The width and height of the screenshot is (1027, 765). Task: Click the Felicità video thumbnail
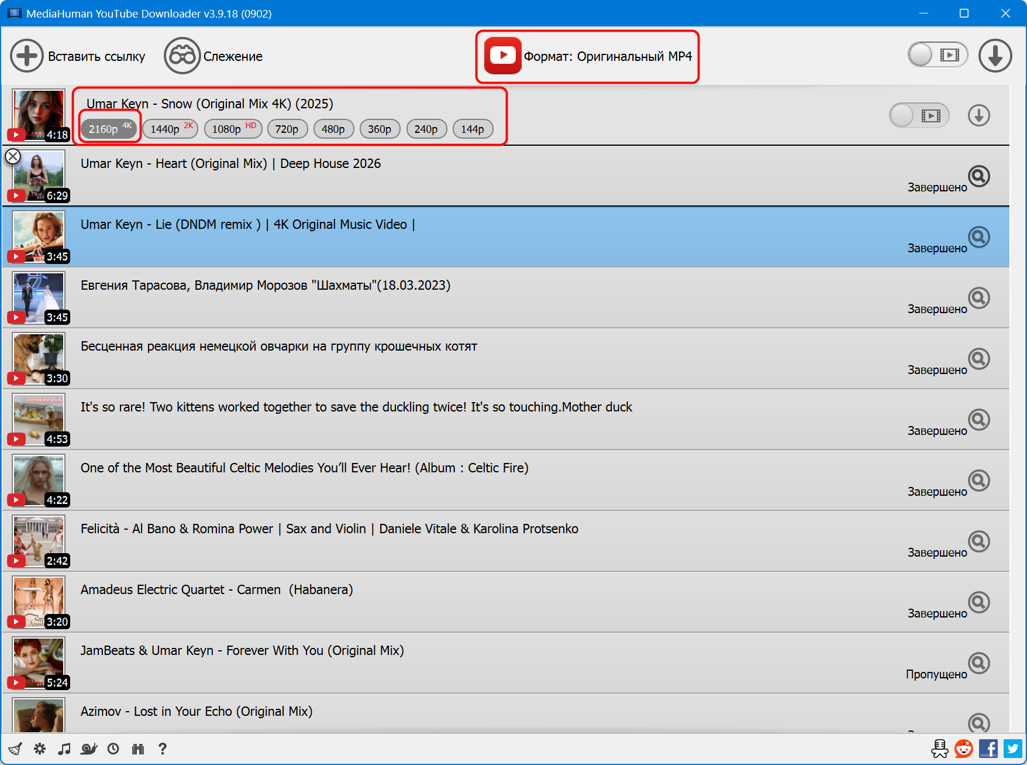[39, 541]
